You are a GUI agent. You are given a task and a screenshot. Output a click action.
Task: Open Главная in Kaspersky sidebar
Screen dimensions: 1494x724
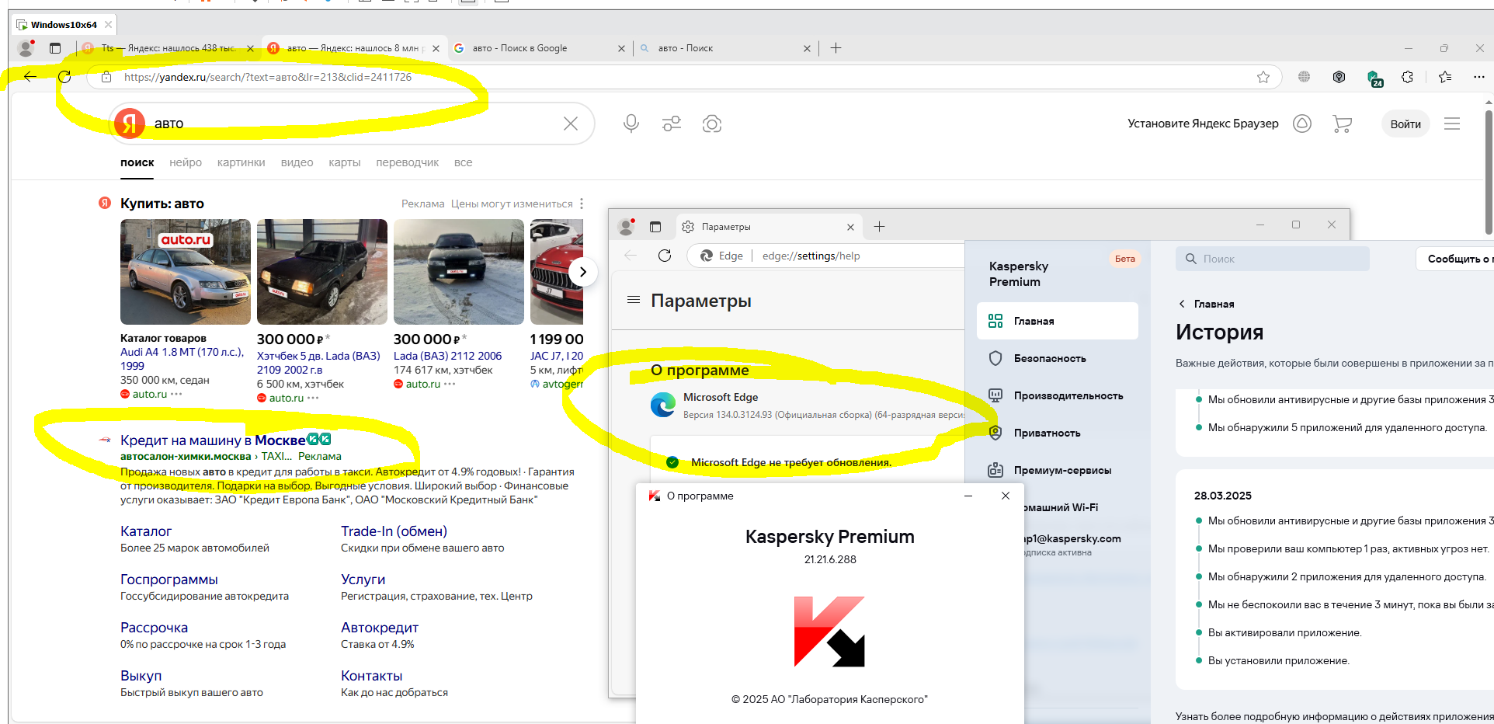[1058, 321]
